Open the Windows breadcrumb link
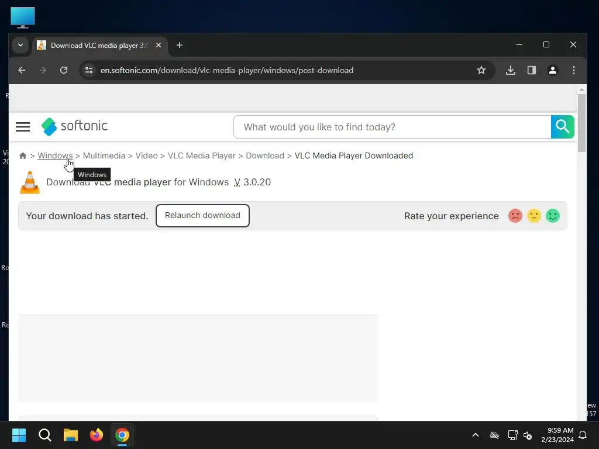 pos(55,156)
